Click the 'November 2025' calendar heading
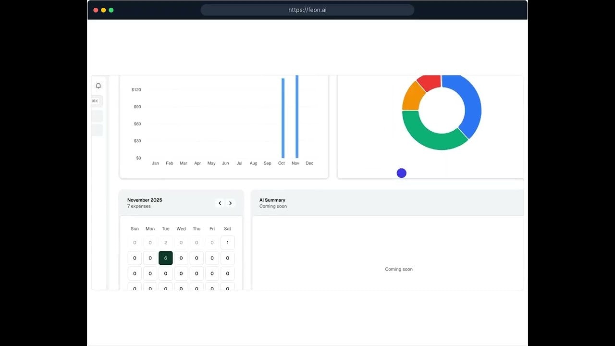 [145, 200]
